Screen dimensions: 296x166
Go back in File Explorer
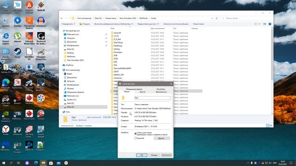(x=62, y=18)
